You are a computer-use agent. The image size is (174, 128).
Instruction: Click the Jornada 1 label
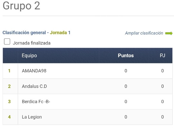[60, 33]
